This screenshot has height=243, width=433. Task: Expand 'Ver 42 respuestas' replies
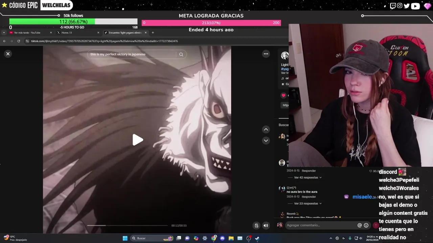click(x=307, y=178)
